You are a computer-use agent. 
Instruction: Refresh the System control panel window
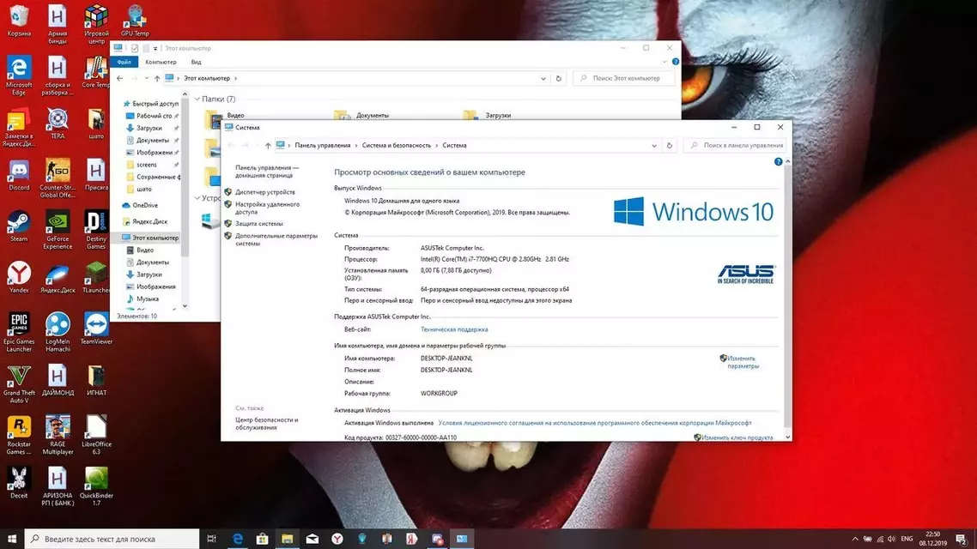(669, 146)
